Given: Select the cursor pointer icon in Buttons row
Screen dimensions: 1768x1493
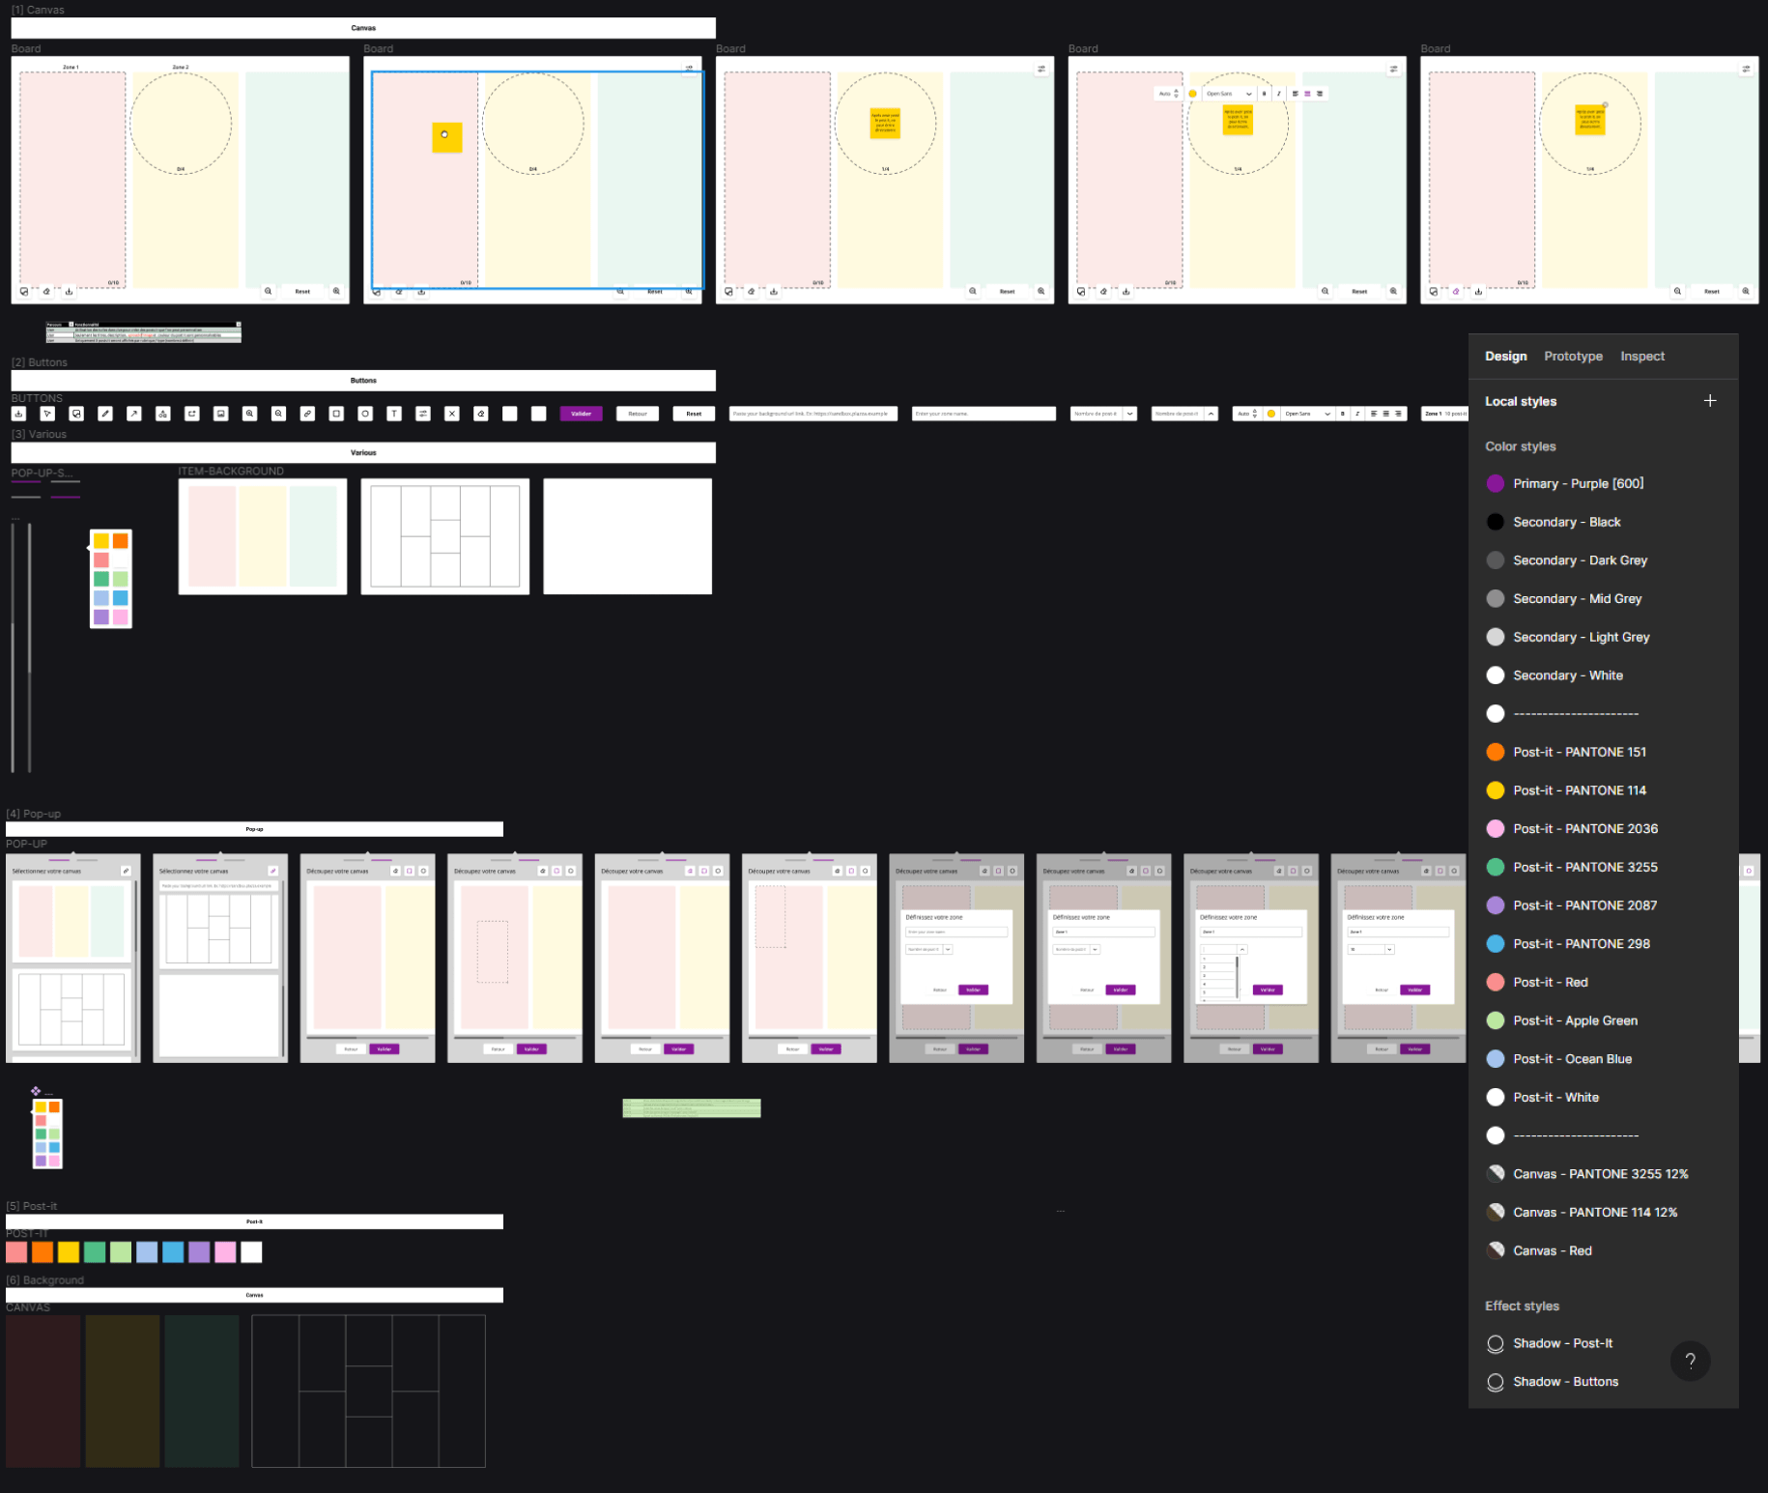Looking at the screenshot, I should 47,414.
